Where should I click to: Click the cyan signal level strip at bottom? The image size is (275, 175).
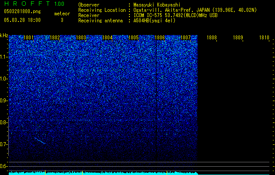coord(104,173)
